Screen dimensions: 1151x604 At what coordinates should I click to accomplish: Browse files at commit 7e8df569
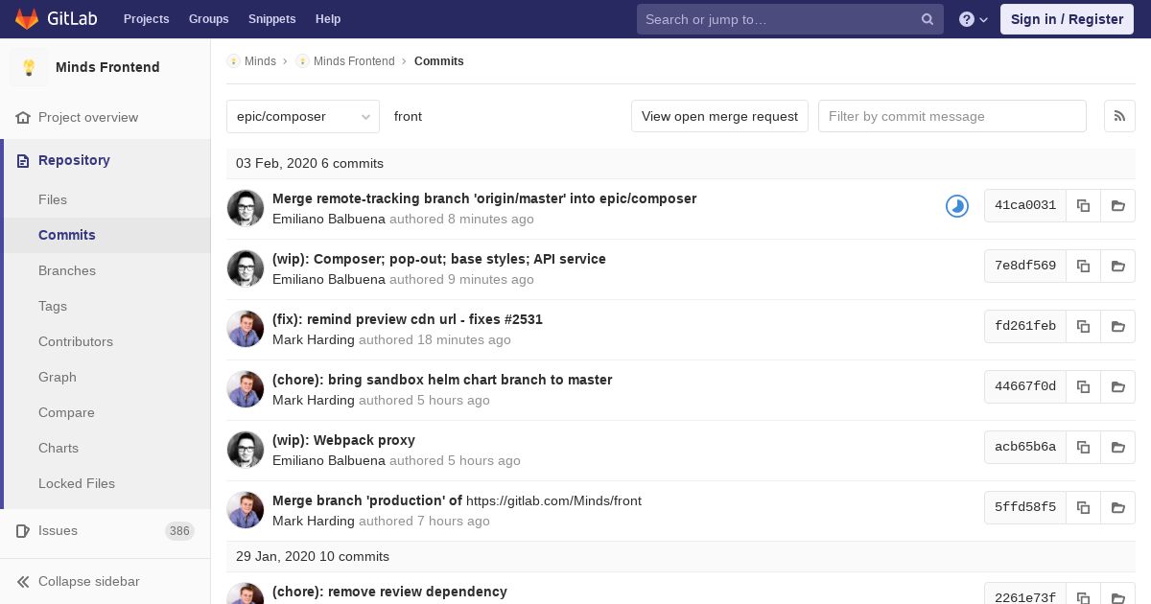point(1117,266)
